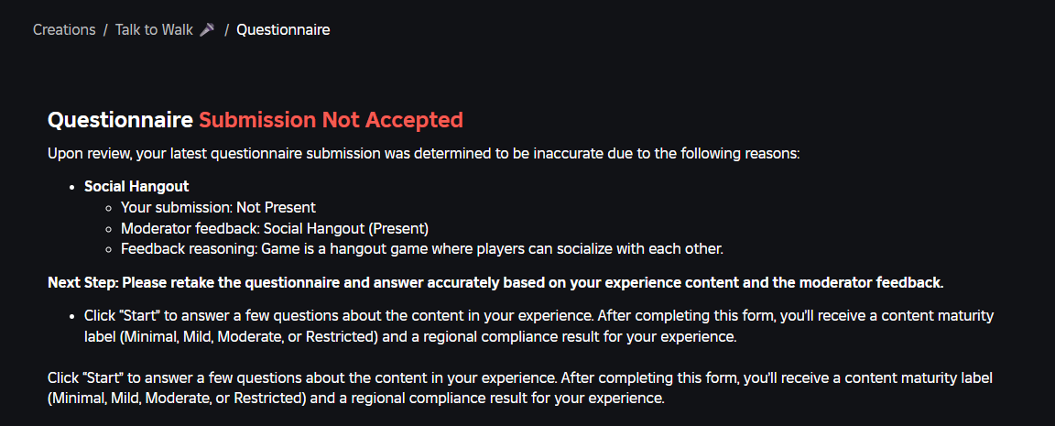Click the hollow bullet before Moderator feedback
The image size is (1055, 426).
[108, 228]
